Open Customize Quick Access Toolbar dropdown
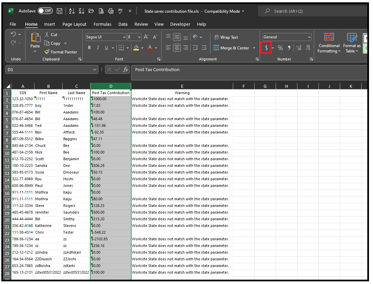Image resolution: width=373 pixels, height=284 pixels. [130, 11]
